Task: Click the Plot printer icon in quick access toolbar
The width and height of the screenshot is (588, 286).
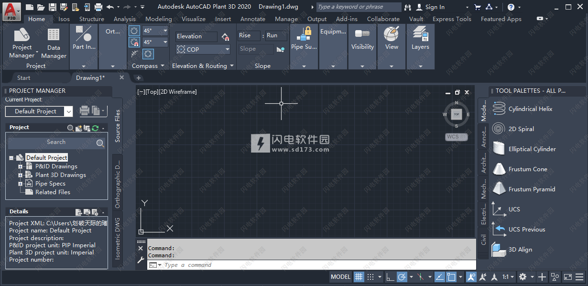Action: [x=98, y=7]
